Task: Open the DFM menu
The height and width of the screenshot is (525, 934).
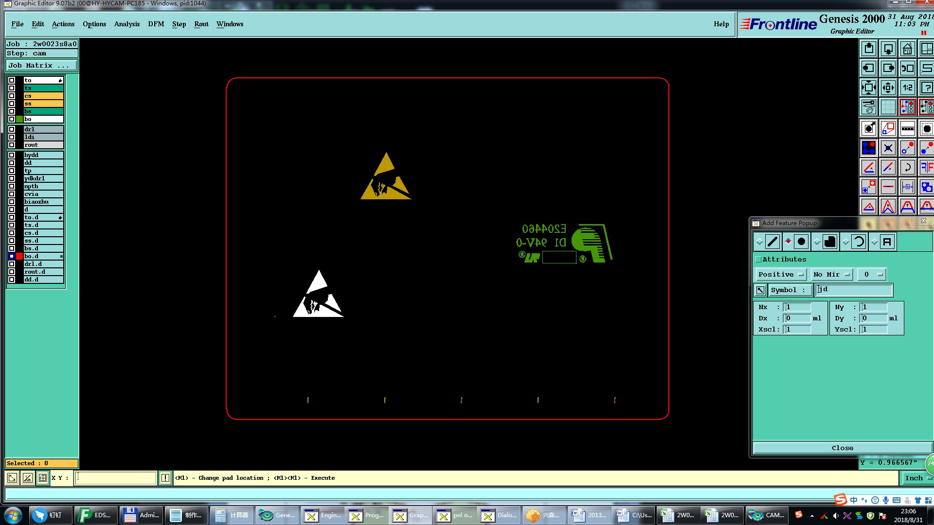Action: click(x=156, y=24)
